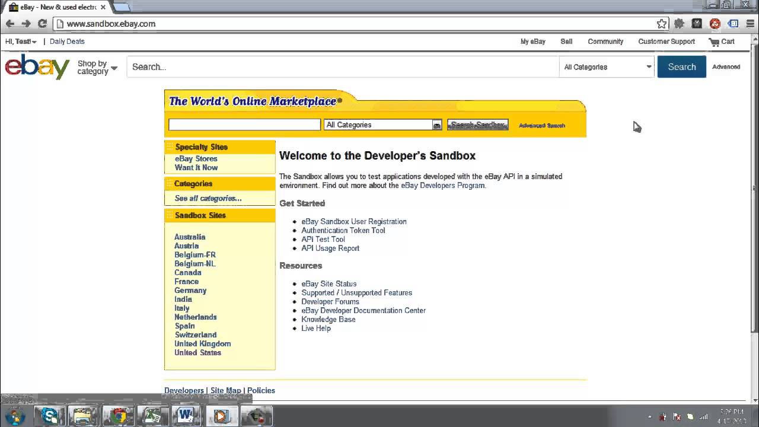Click the sandbox search text box
The image size is (759, 427).
click(x=244, y=125)
